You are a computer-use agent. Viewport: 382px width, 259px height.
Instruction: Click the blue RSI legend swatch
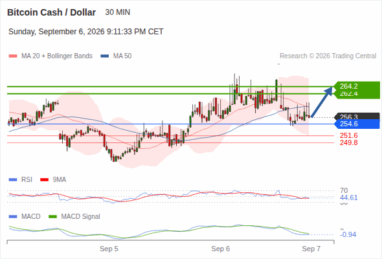pyautogui.click(x=13, y=180)
